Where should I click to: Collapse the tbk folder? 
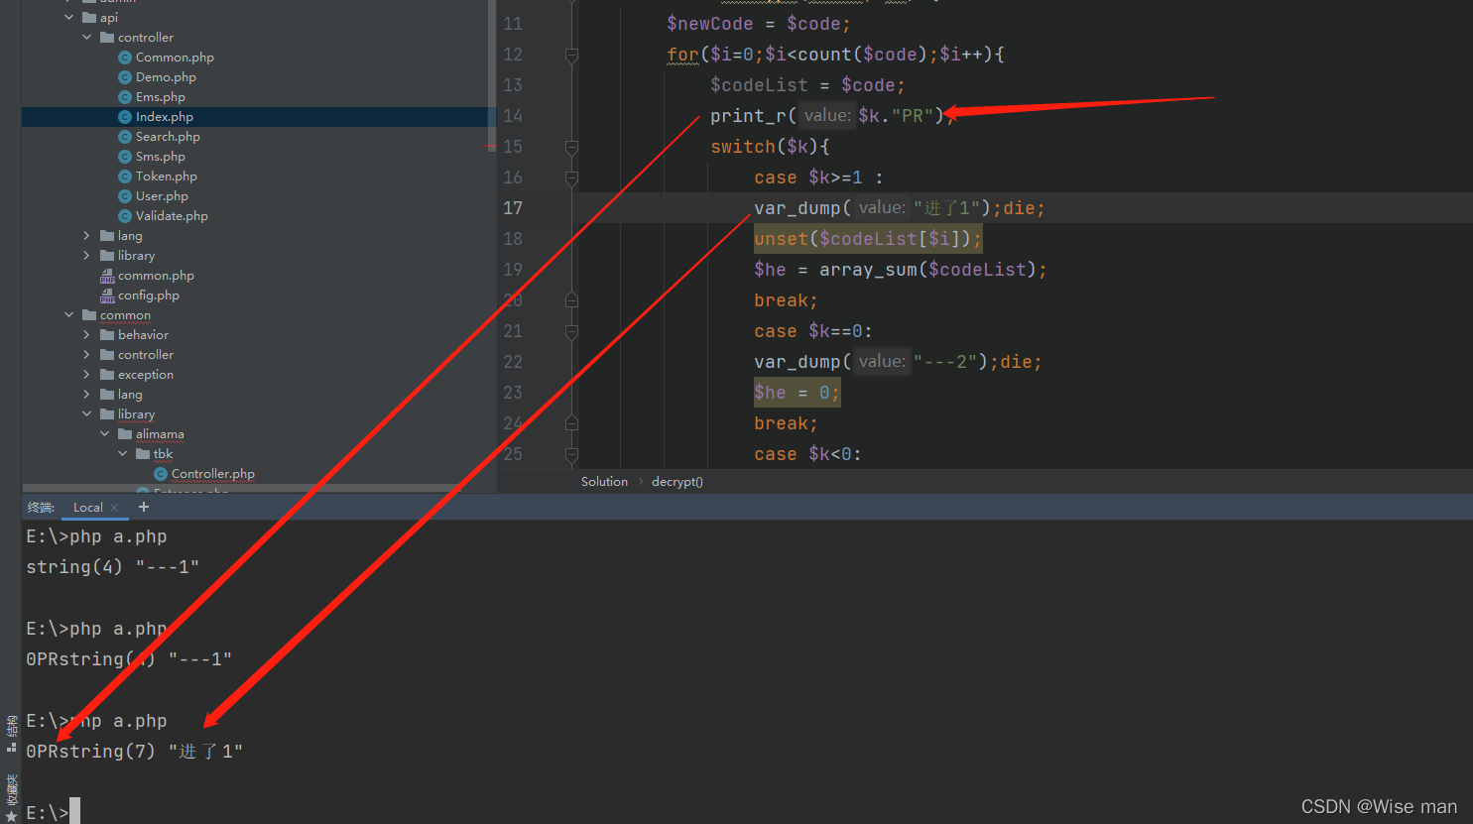[122, 454]
